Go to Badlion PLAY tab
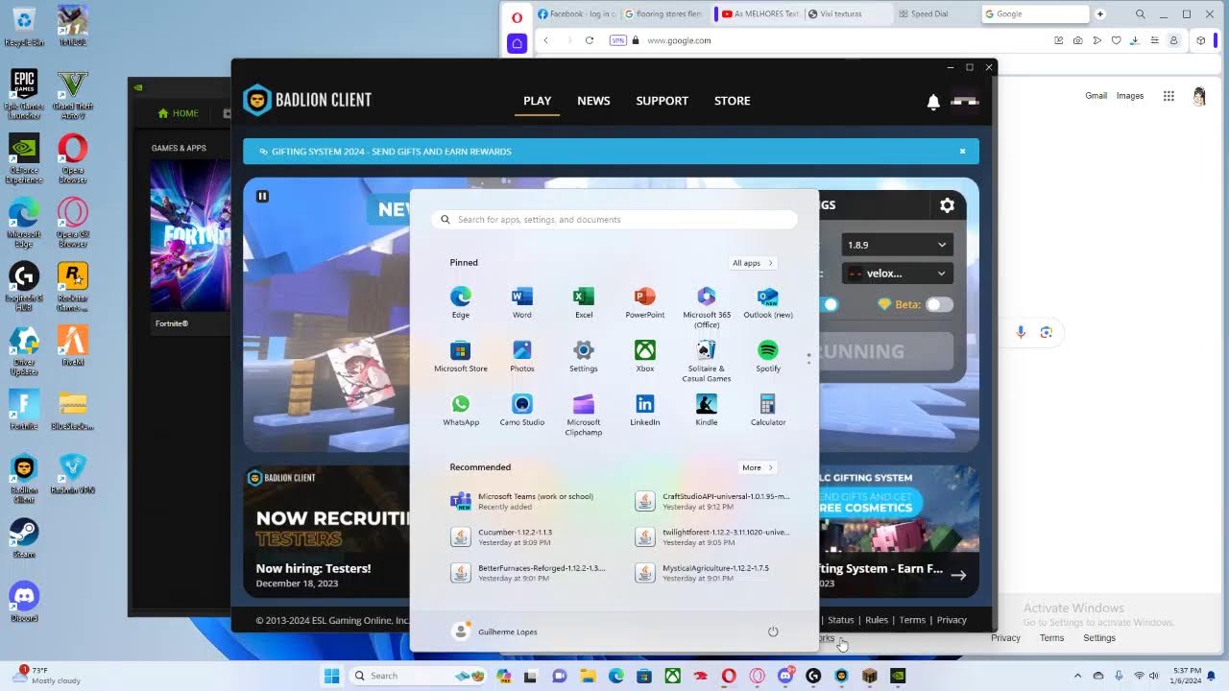Screen dimensions: 1229x691 (537, 101)
